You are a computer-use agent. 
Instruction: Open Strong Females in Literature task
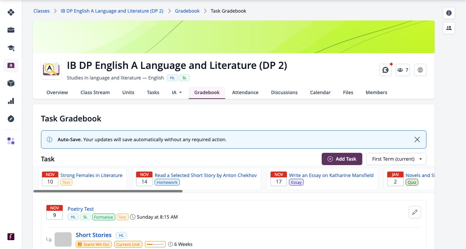[x=91, y=175]
